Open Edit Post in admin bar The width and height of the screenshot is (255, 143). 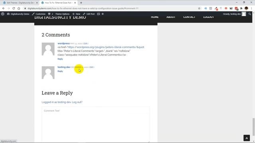(x=88, y=14)
